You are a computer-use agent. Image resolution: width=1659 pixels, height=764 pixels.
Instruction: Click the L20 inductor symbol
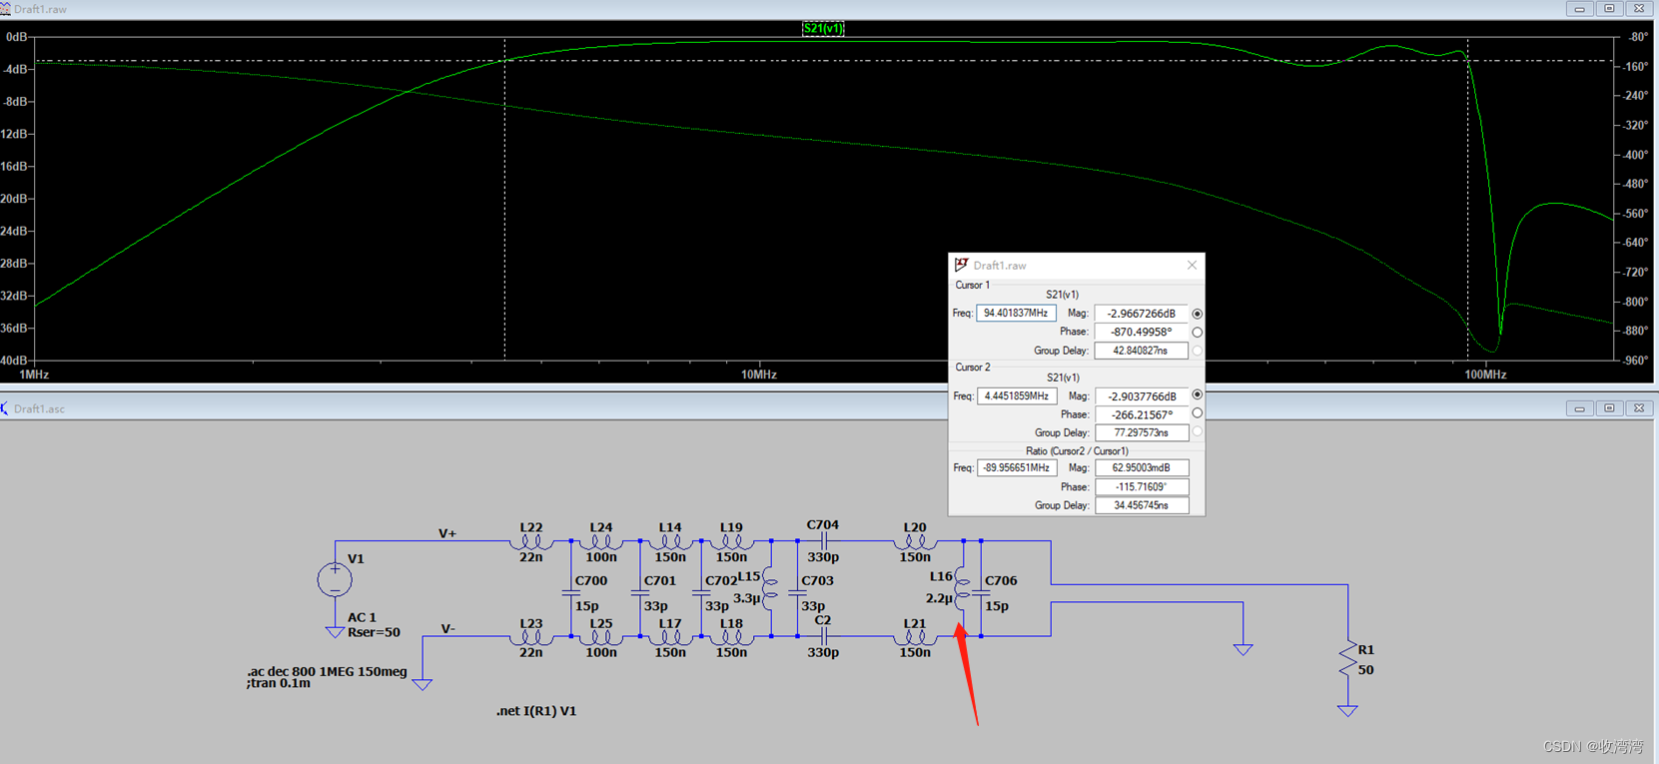(915, 542)
